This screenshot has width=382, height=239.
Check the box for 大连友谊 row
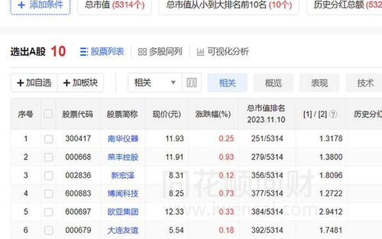(49, 230)
